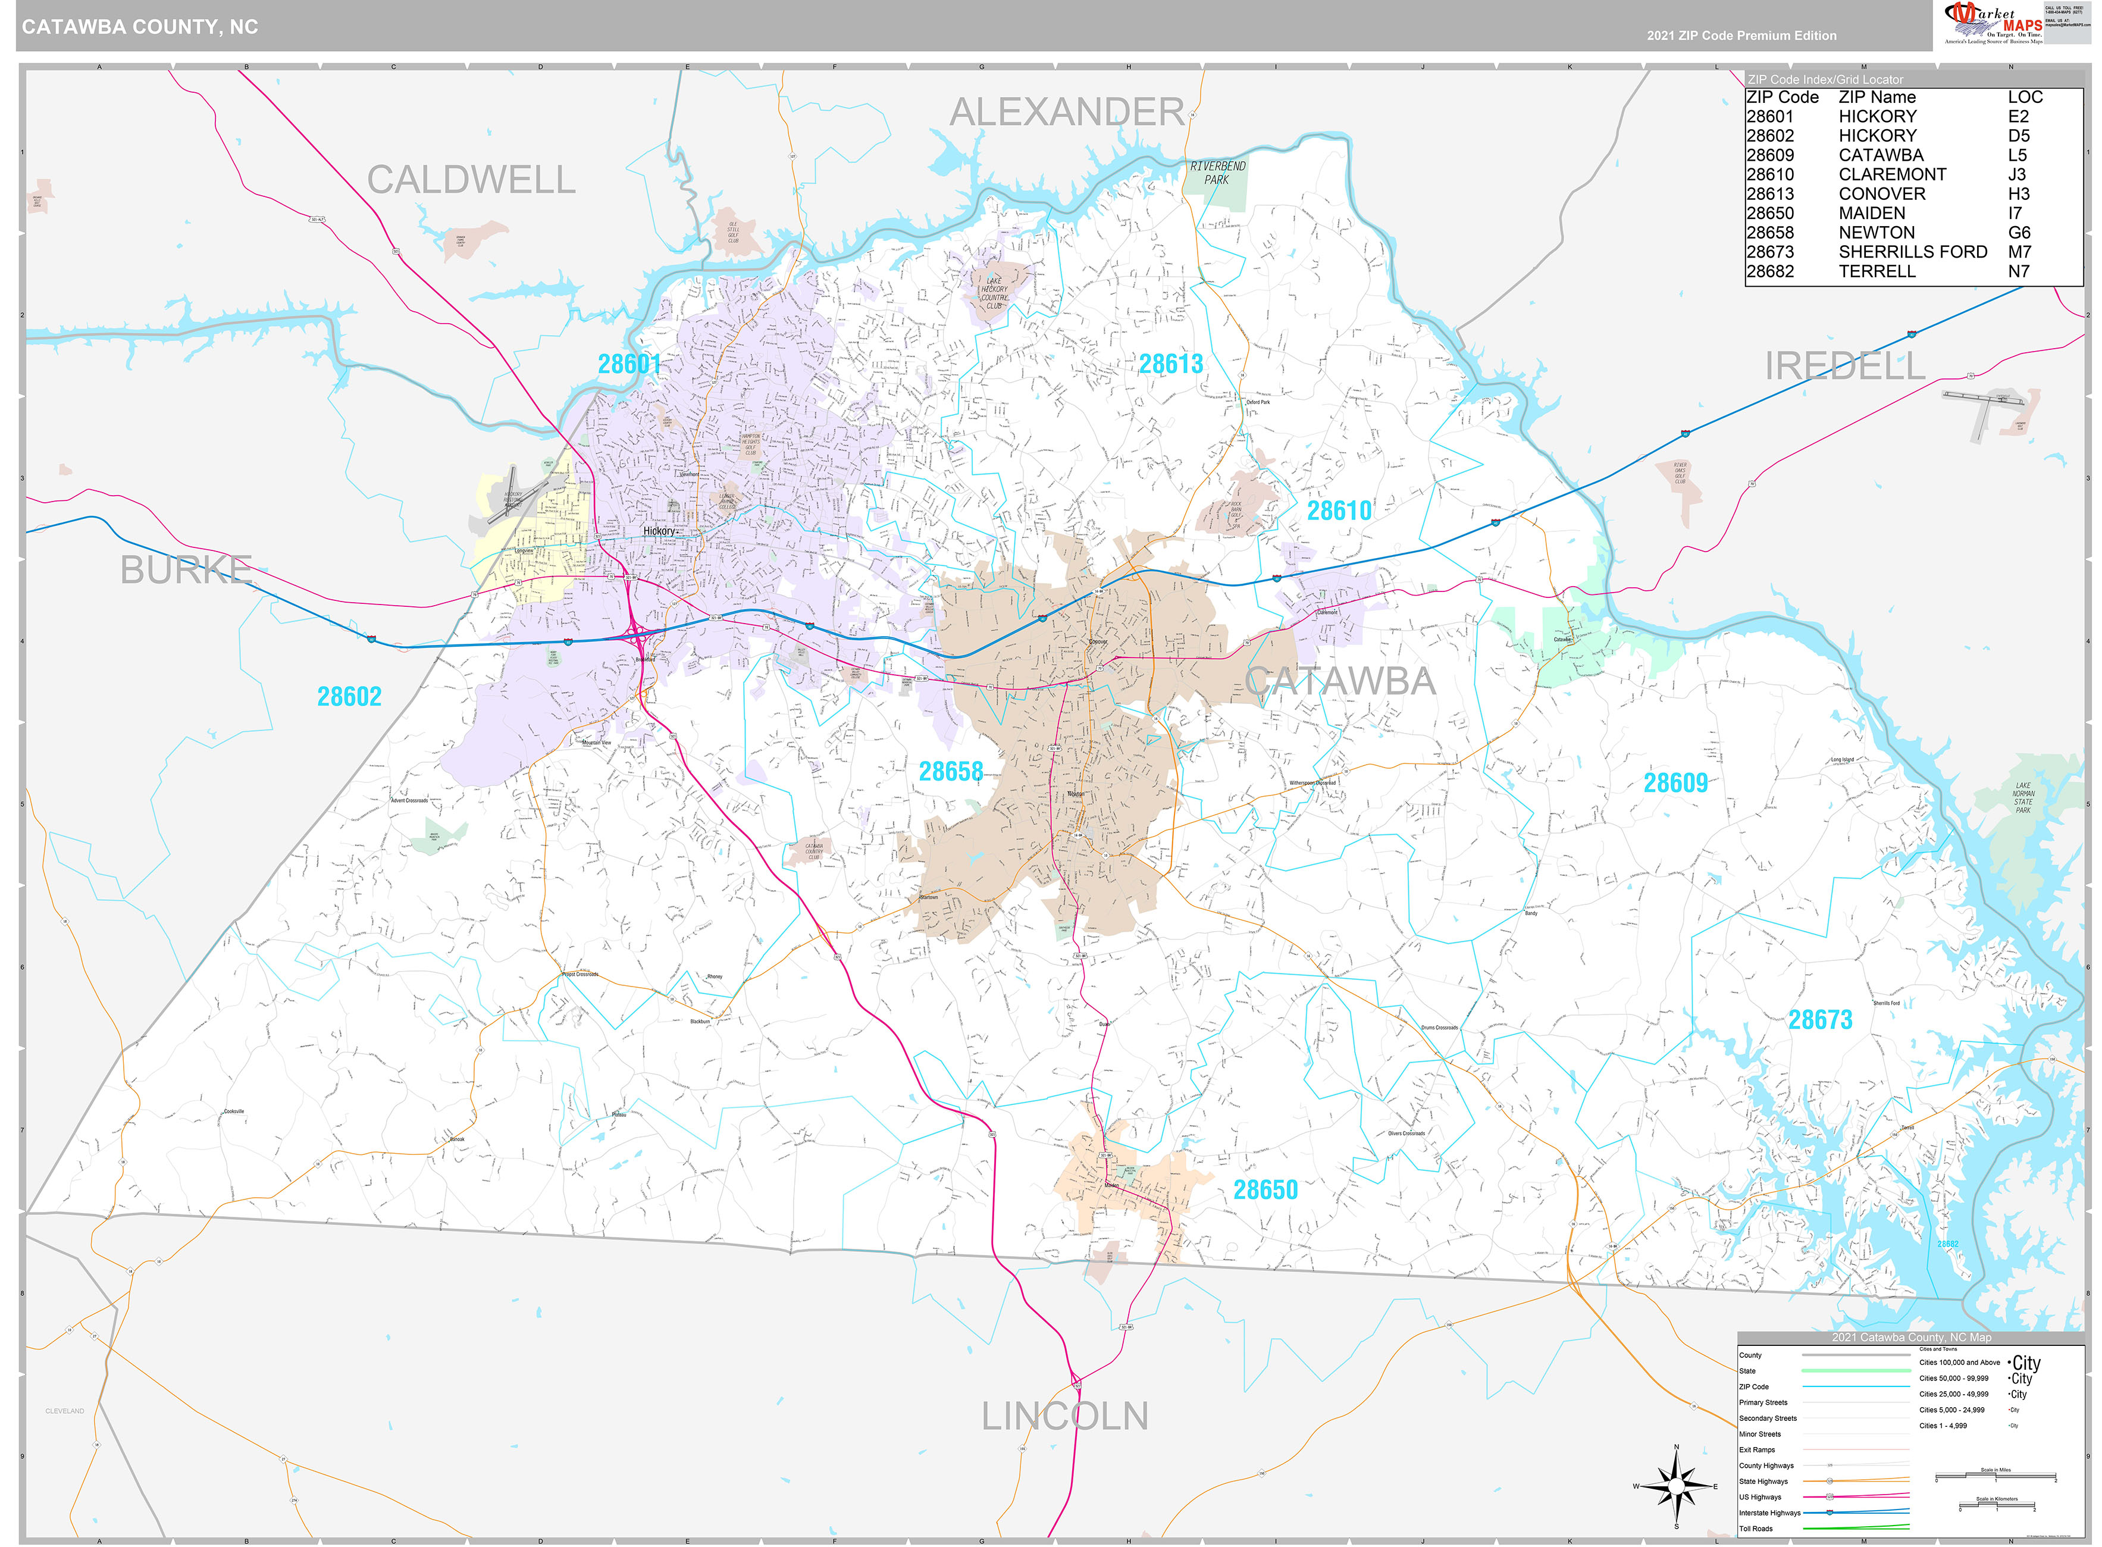The image size is (2102, 1547).
Task: Click the 28650 ZIP label on map
Action: coord(1265,1190)
